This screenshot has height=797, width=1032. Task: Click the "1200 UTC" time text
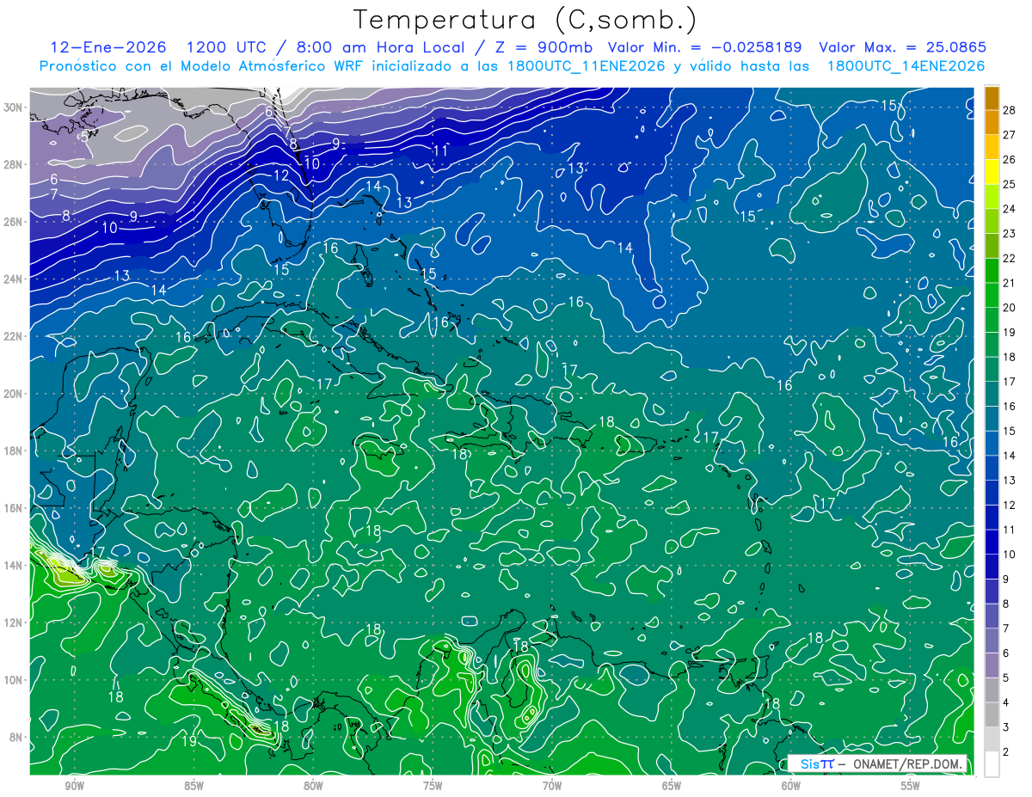[x=226, y=47]
